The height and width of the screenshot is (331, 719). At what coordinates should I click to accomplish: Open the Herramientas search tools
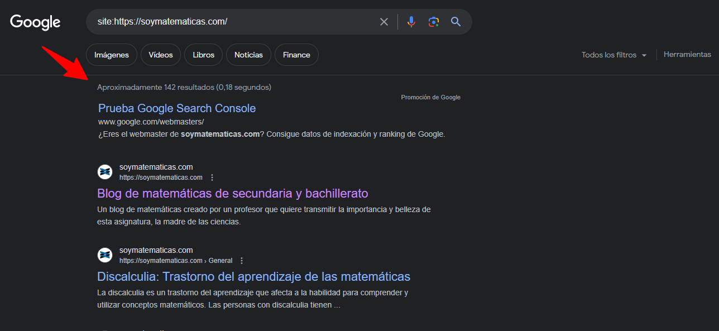[x=687, y=55]
